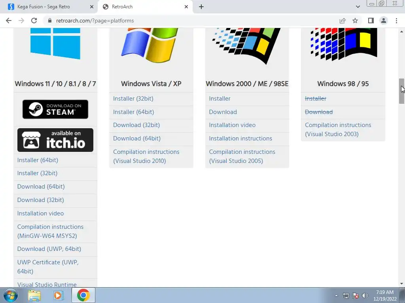Click the volume speaker tray icon
Screen dimensions: 405x303
(365, 296)
